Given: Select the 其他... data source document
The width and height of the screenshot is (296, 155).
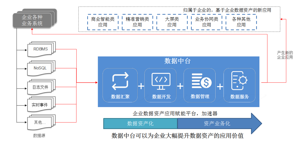Looking at the screenshot, I should (41, 123).
